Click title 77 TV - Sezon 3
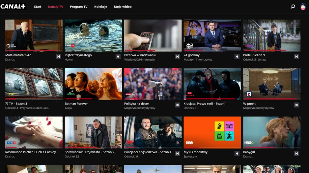Image resolution: width=309 pixels, height=173 pixels. (16, 104)
